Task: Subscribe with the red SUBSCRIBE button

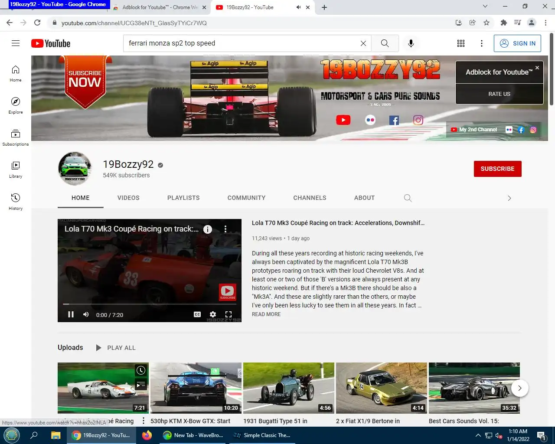Action: pos(498,169)
